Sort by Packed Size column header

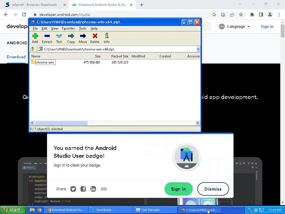pyautogui.click(x=116, y=56)
